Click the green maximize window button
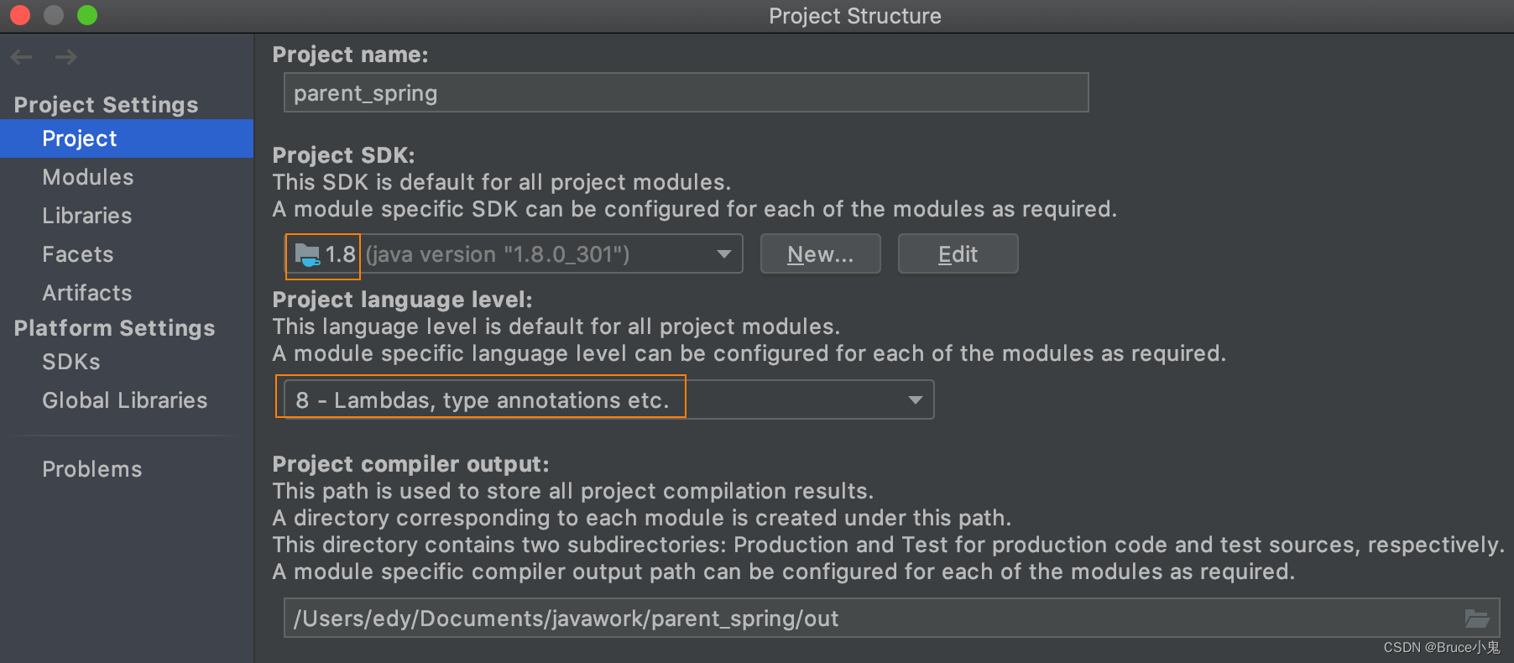The width and height of the screenshot is (1514, 663). pyautogui.click(x=87, y=15)
